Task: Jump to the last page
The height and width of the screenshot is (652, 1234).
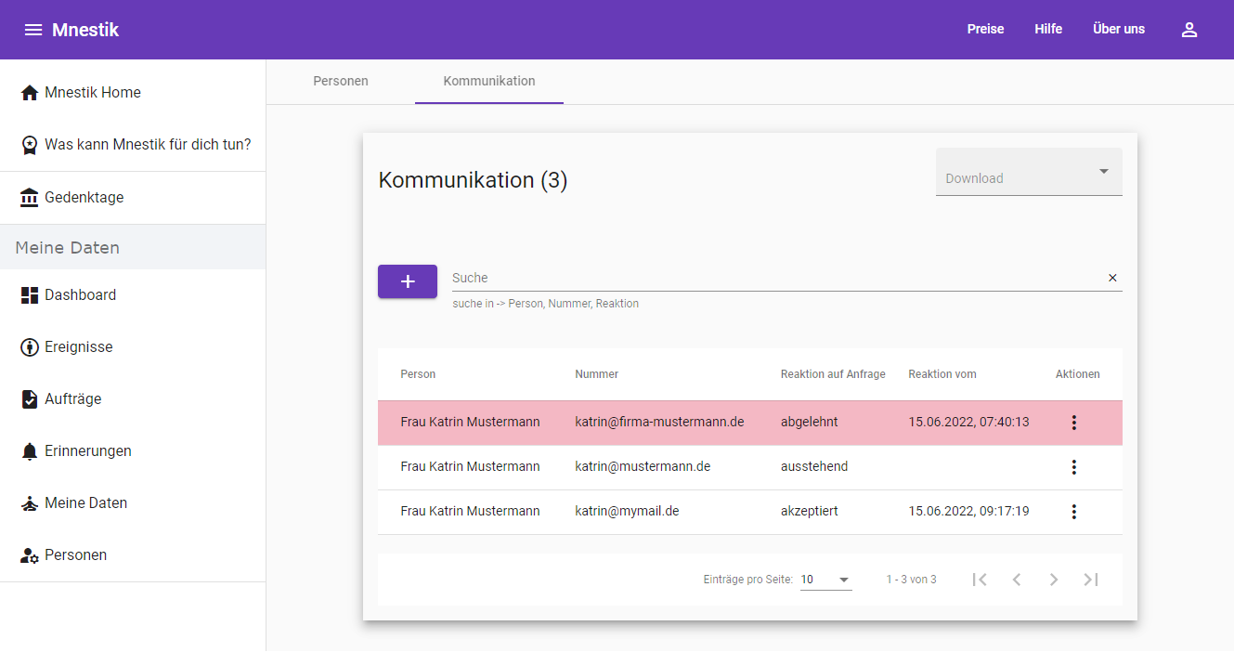Action: pos(1091,580)
